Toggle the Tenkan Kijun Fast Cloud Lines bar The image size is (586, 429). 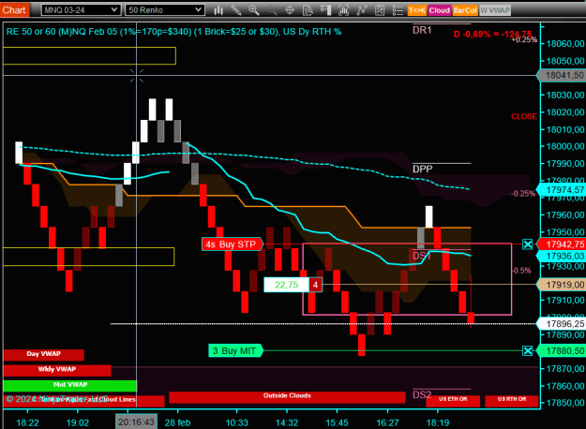83,401
